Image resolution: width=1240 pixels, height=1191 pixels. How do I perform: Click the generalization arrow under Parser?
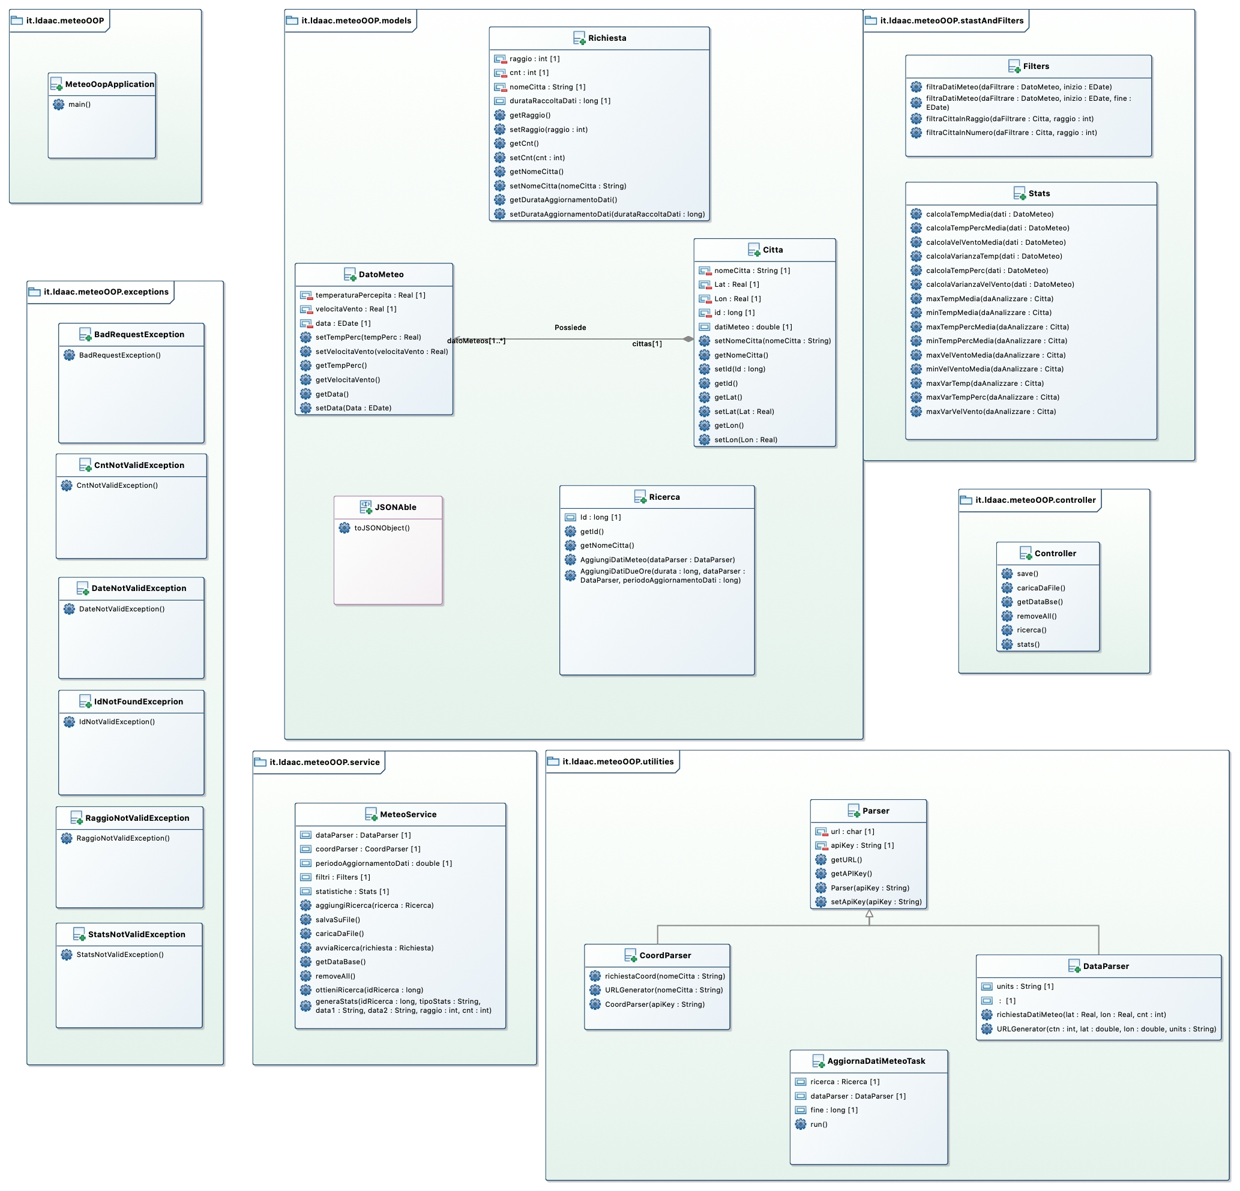(x=870, y=914)
